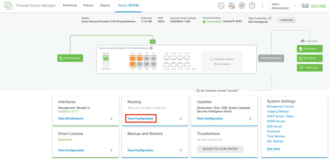Go to the Objects tab
This screenshot has height=159, width=329.
105,6
